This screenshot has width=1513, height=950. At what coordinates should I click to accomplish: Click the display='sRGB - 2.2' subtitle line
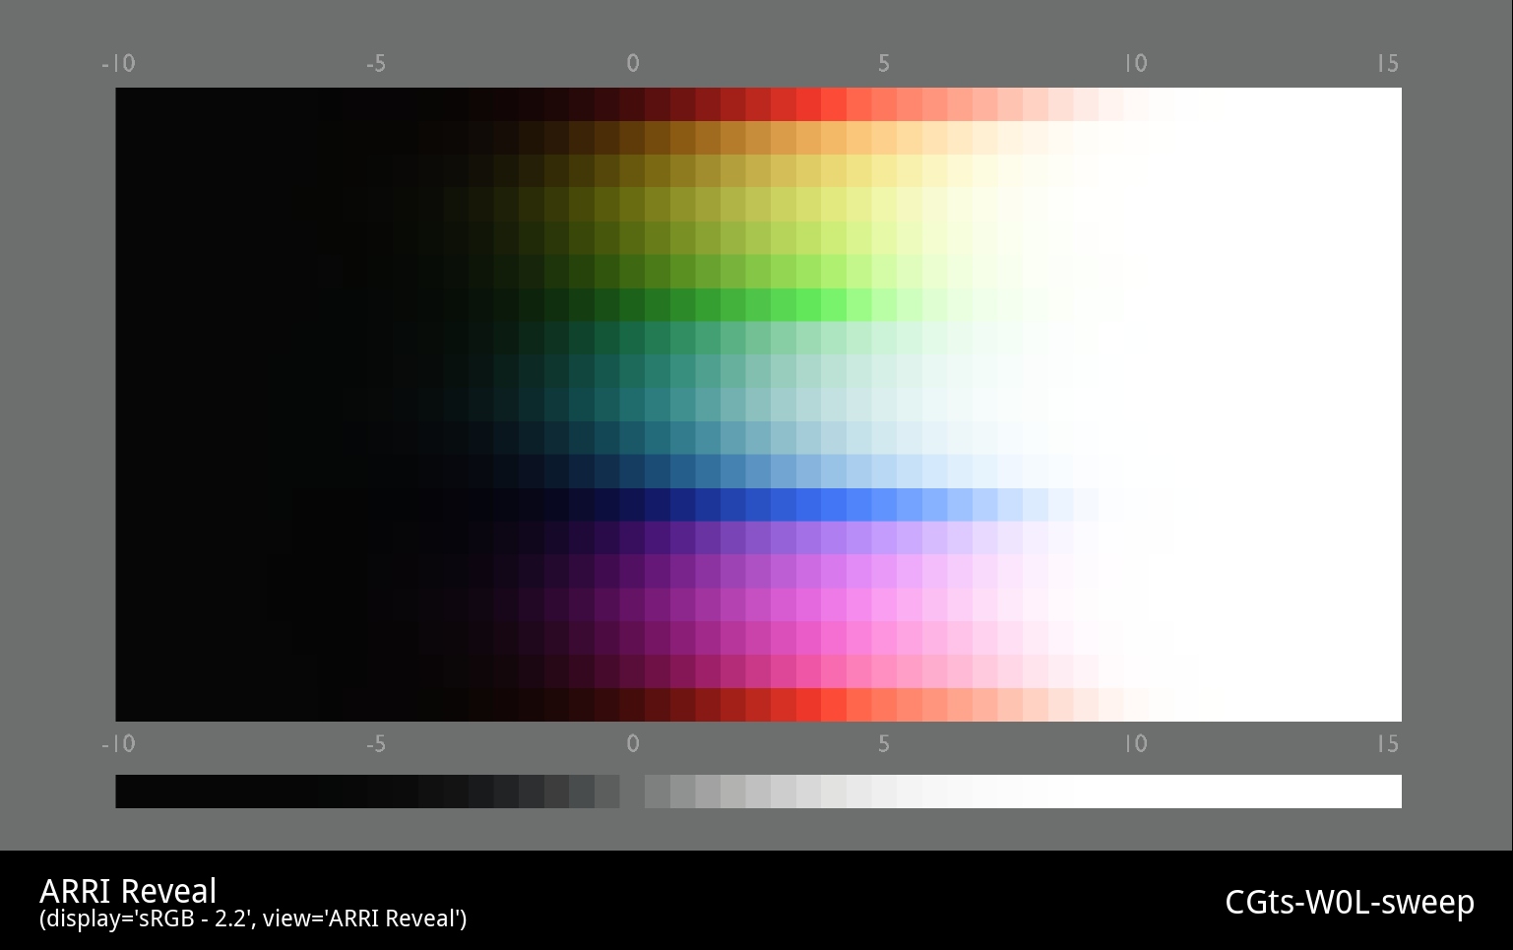click(253, 918)
